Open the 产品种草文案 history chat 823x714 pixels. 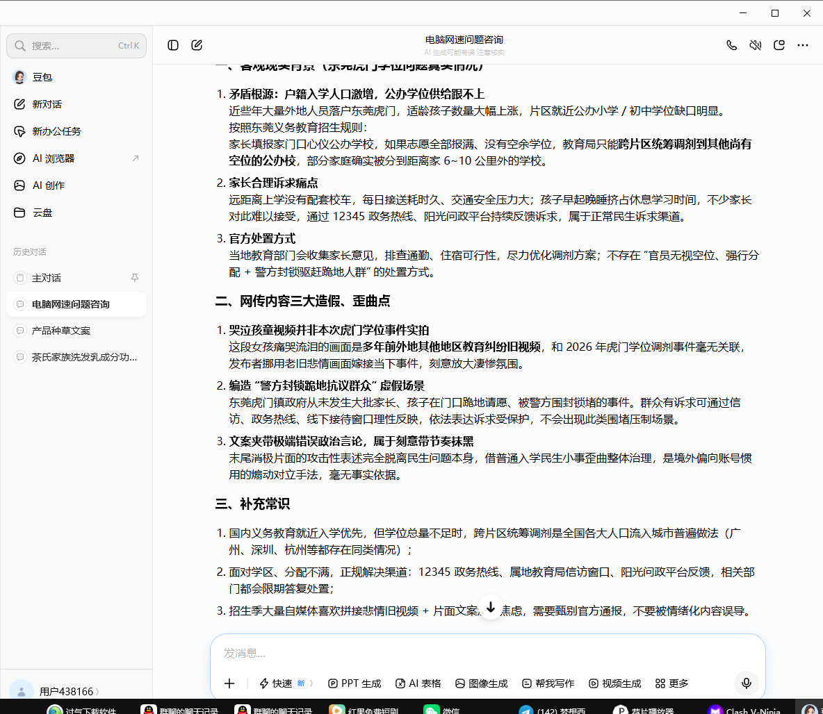click(76, 331)
